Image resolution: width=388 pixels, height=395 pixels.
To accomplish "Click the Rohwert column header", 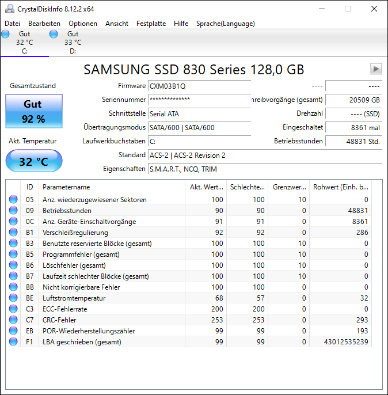I will 341,187.
